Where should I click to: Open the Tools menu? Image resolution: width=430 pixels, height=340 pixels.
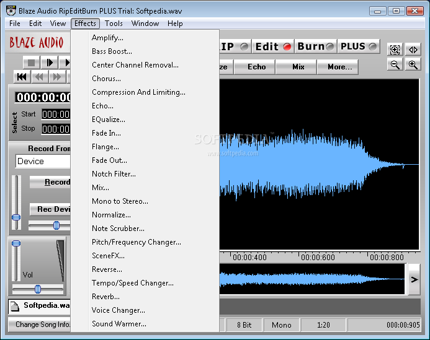click(x=114, y=24)
